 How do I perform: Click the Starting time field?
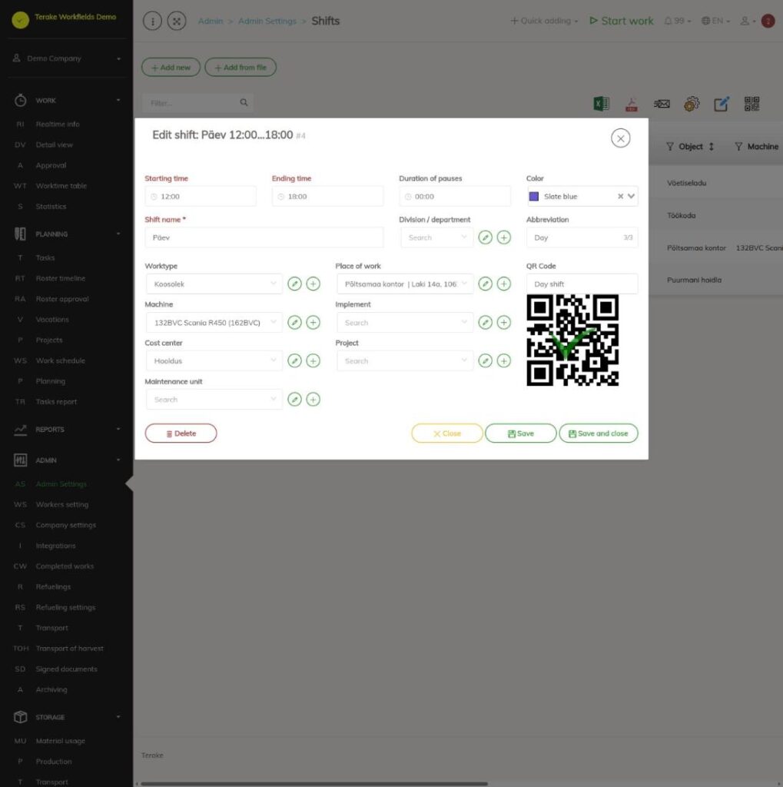coord(201,196)
